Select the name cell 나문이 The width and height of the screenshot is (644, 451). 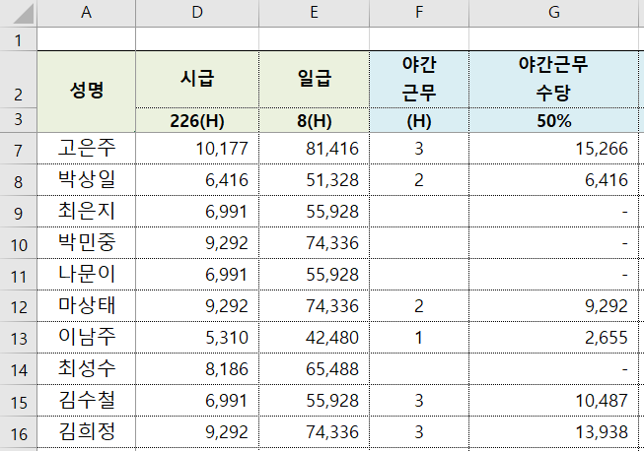pyautogui.click(x=86, y=275)
